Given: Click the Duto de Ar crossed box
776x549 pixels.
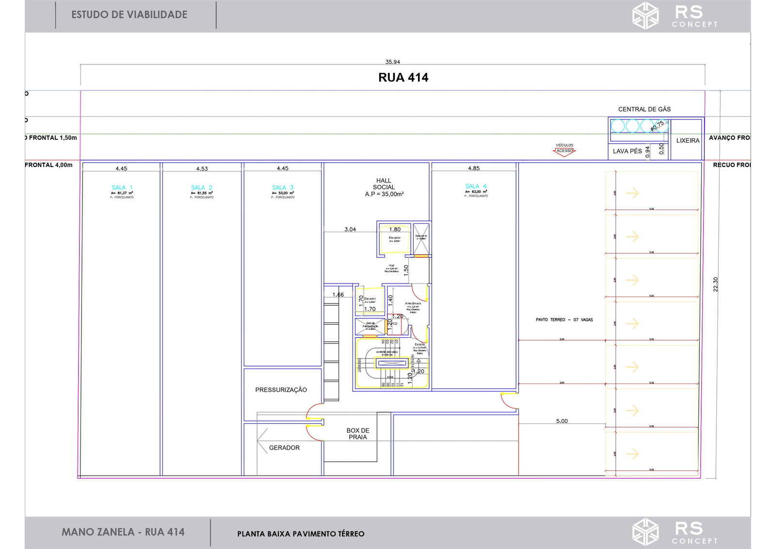Looking at the screenshot, I should click(421, 238).
